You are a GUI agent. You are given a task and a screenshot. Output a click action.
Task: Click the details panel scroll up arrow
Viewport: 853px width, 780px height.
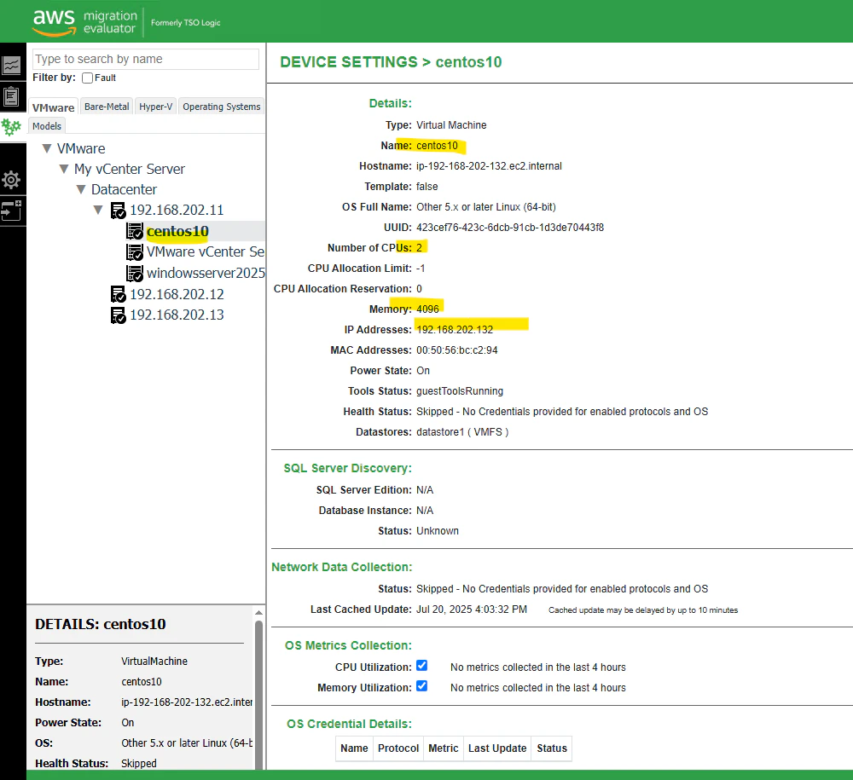(x=259, y=613)
